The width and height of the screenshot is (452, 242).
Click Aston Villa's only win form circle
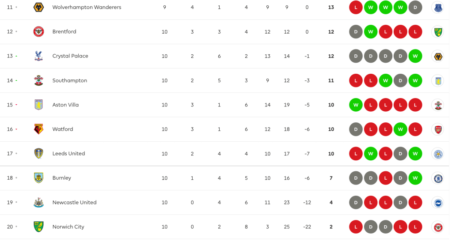tap(356, 105)
